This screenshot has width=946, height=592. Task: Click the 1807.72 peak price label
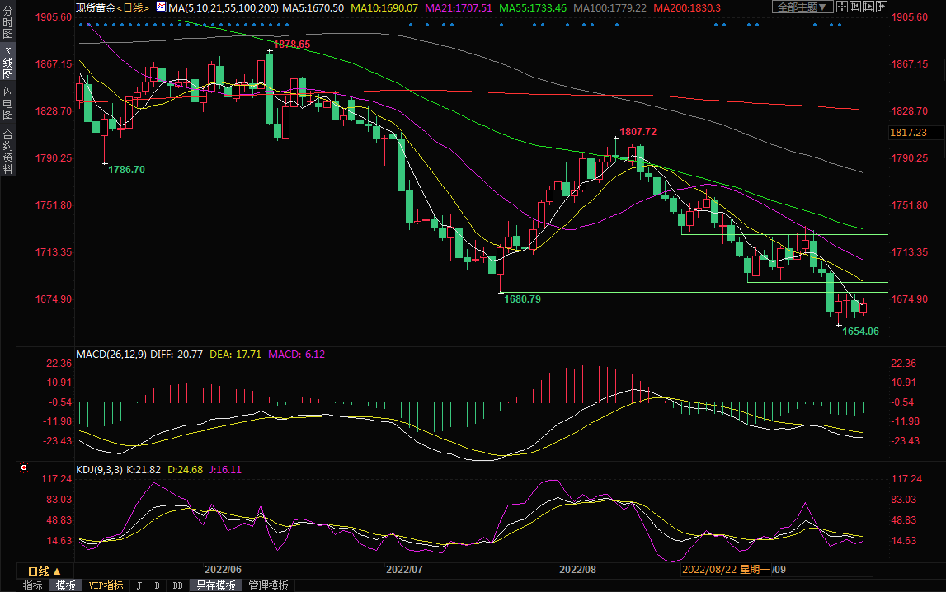pos(638,131)
